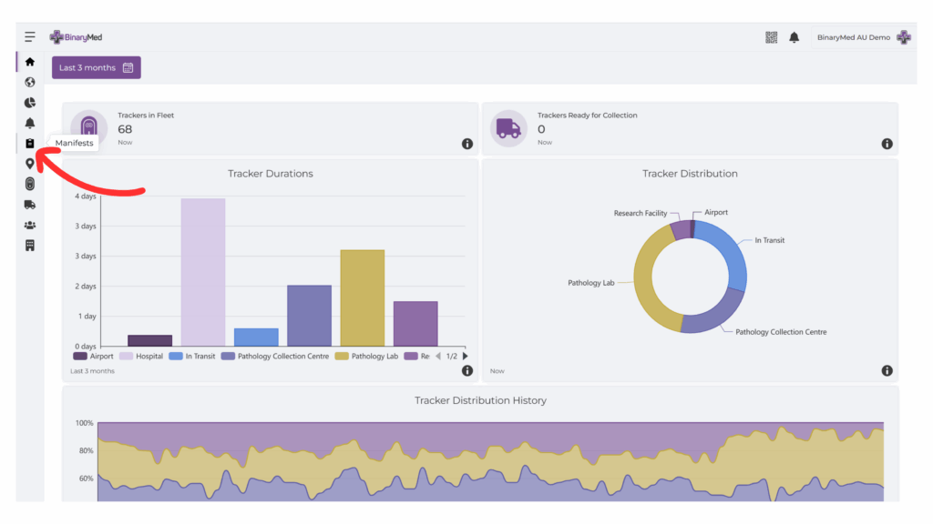Click the BinaryMed logo
The width and height of the screenshot is (933, 524).
pyautogui.click(x=77, y=37)
